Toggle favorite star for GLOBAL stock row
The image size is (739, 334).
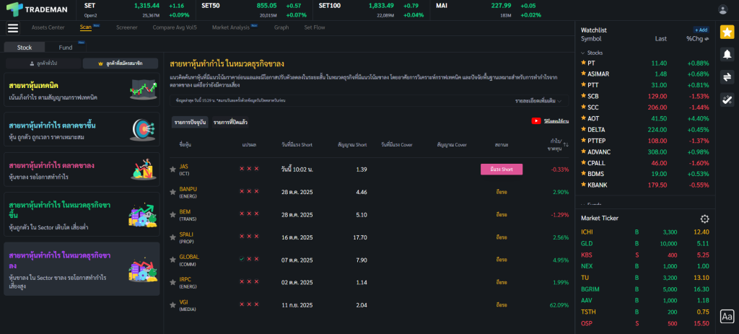[x=172, y=259]
